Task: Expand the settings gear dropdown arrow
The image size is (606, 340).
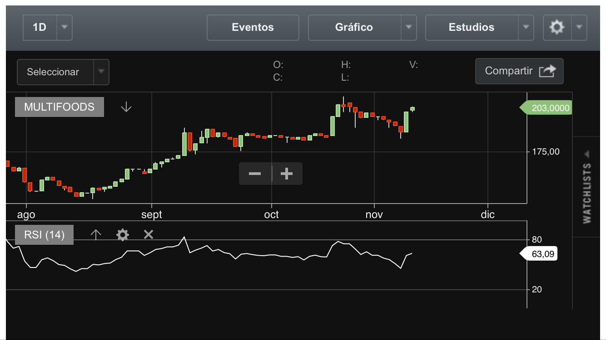Action: pyautogui.click(x=579, y=27)
